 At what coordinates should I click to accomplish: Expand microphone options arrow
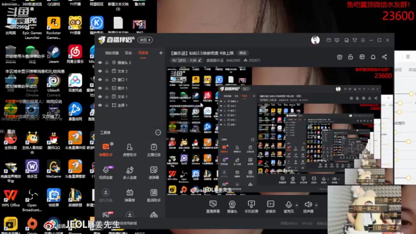coord(296,205)
